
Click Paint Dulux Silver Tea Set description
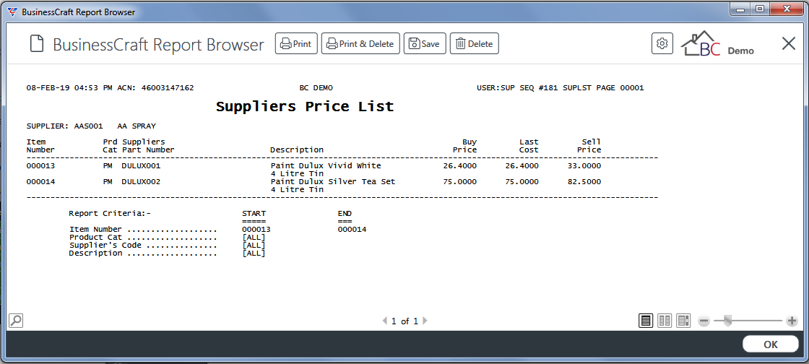pyautogui.click(x=333, y=182)
